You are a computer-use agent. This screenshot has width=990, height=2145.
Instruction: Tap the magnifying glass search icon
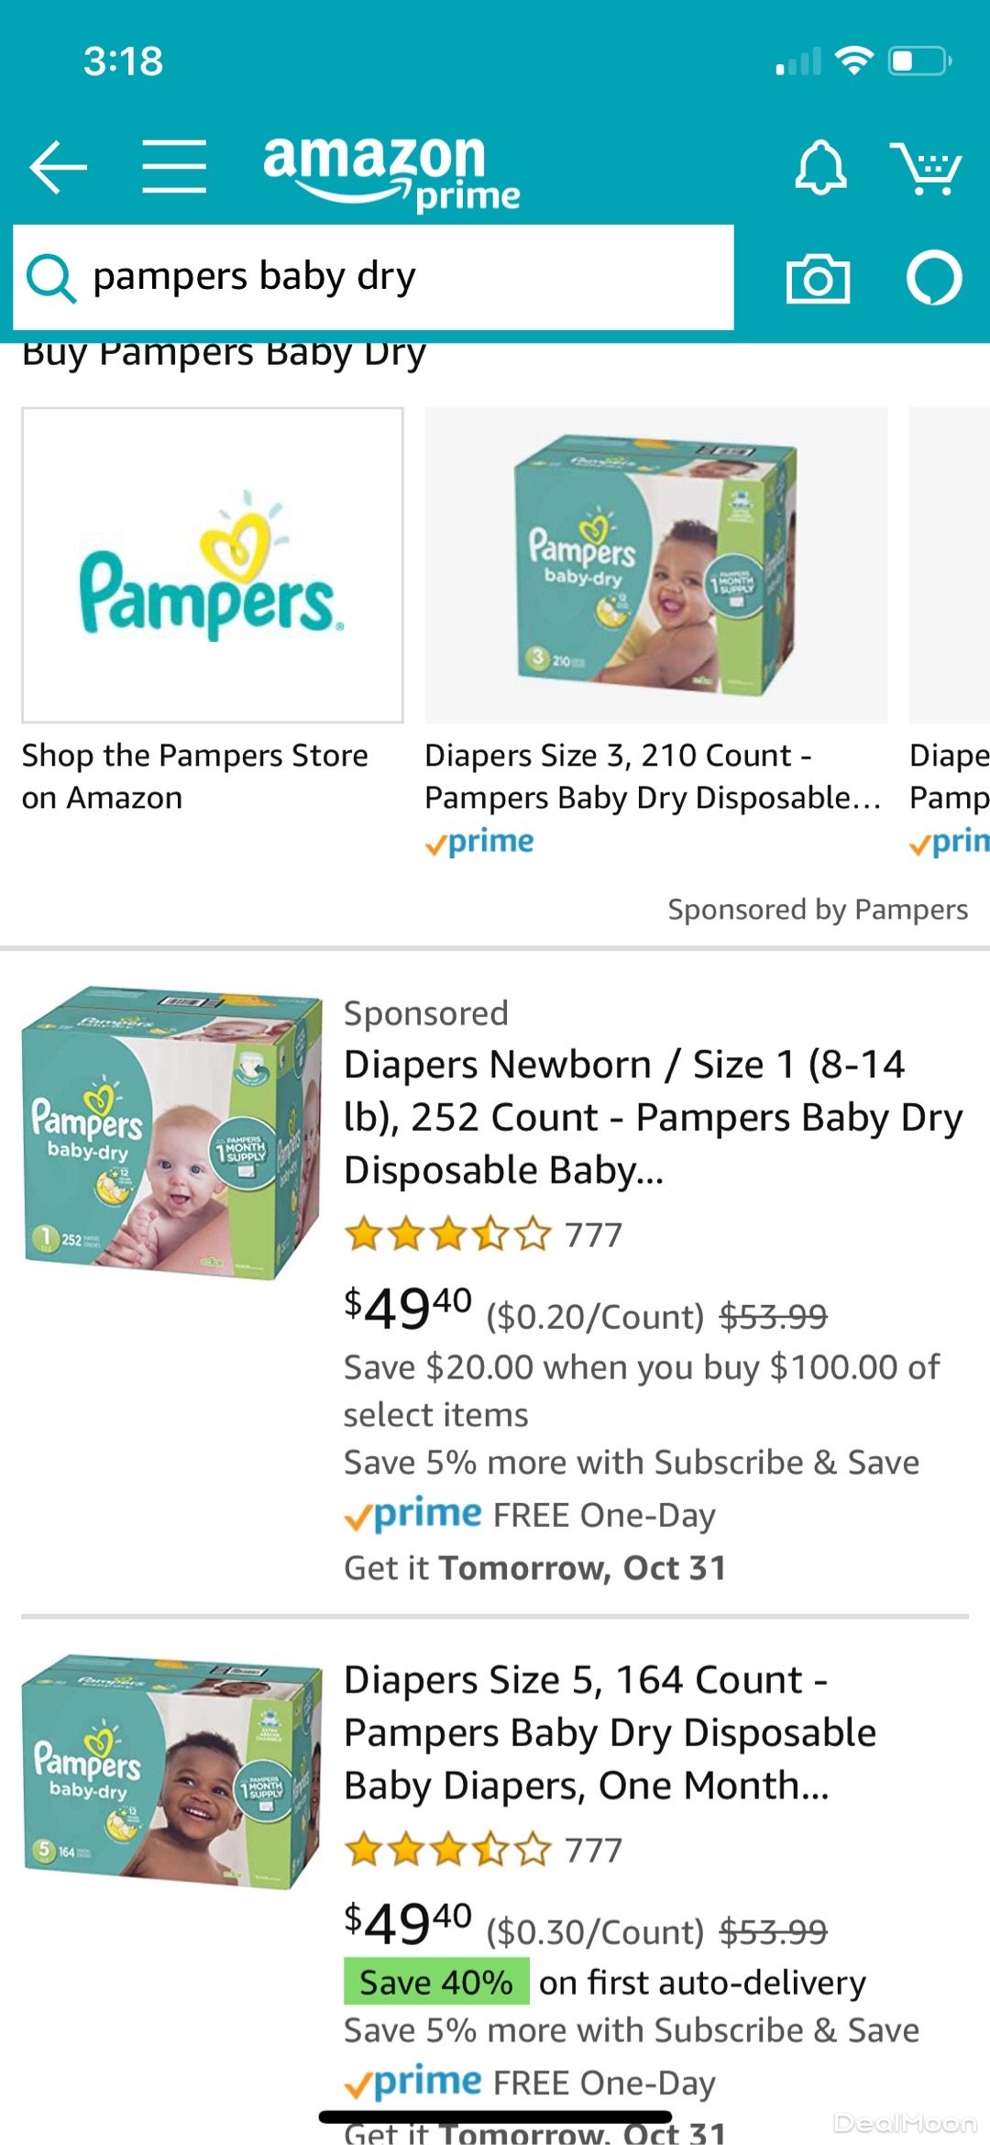50,278
